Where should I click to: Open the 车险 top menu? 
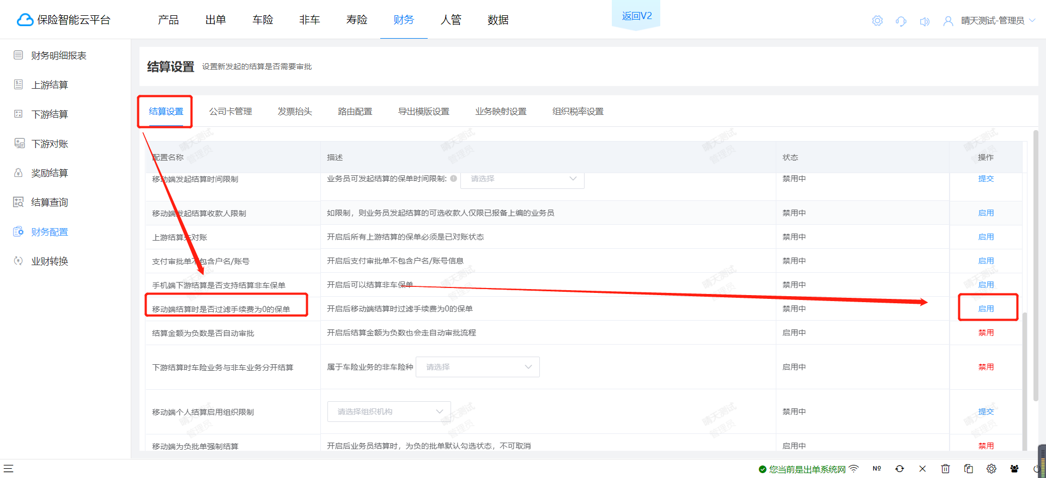tap(263, 20)
